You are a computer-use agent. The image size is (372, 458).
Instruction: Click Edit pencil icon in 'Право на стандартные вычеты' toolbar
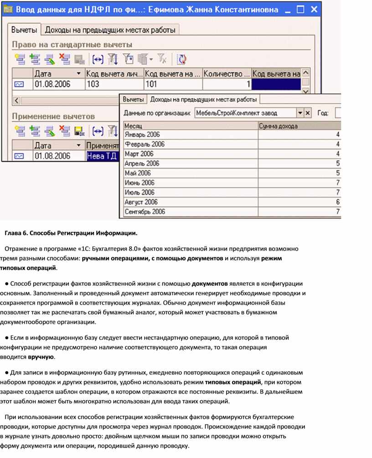pos(49,59)
